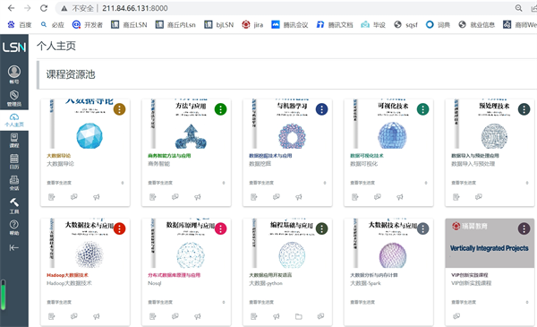Select the 个人主页 sidebar item

click(14, 120)
